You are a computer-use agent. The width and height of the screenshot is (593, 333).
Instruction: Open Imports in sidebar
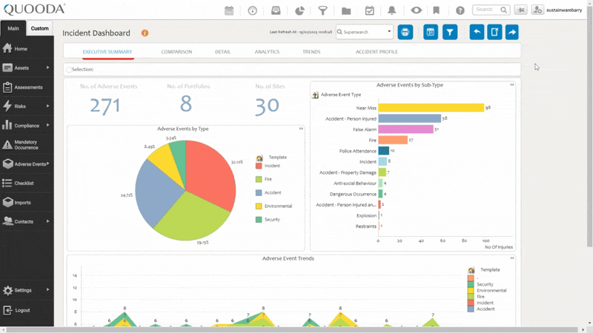coord(27,202)
